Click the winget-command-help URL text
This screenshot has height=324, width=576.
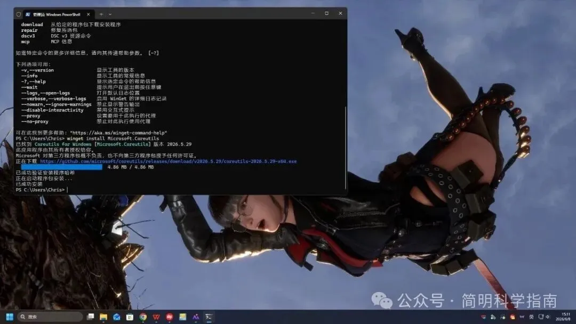click(118, 133)
